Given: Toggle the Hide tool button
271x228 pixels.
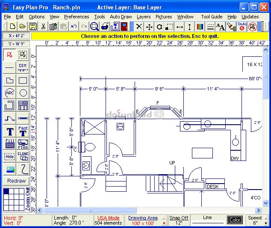Looking at the screenshot, I should coord(9,156).
